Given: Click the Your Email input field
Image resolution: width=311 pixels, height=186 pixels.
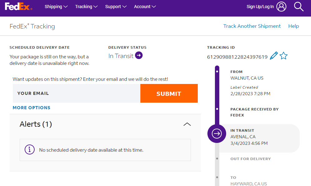Looking at the screenshot, I should click(76, 93).
